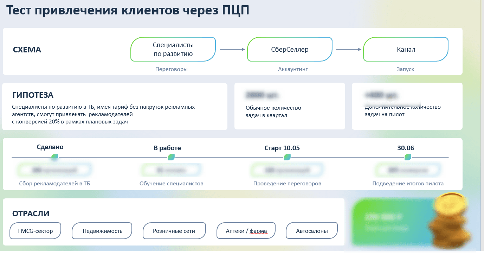Viewport: 484px width, 255px height.
Task: Click the 'Сделано' timeline label
Action: click(x=50, y=147)
